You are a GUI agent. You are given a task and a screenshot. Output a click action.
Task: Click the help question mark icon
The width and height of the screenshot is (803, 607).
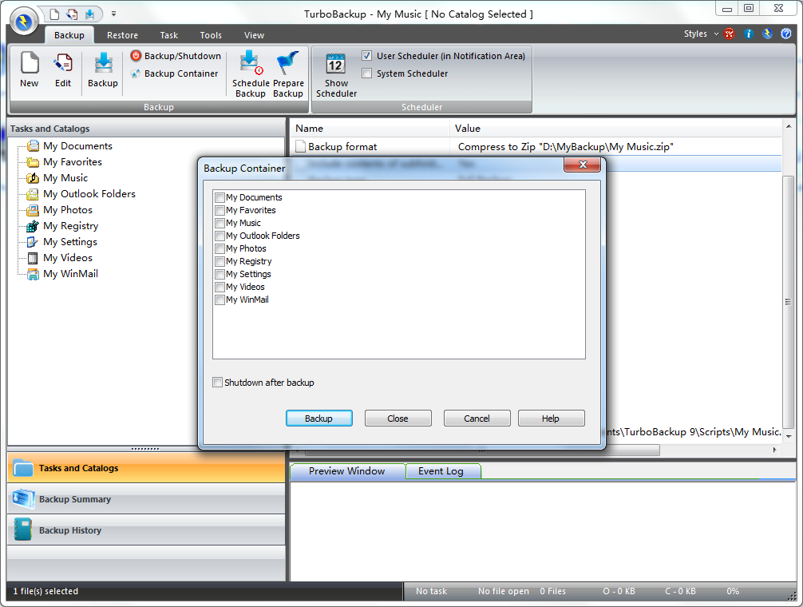(786, 34)
